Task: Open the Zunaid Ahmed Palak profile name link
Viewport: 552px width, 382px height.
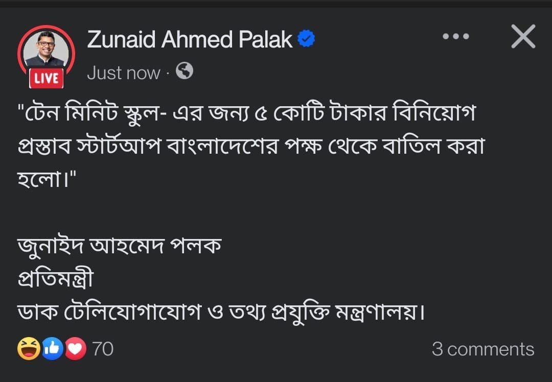Action: pyautogui.click(x=190, y=39)
